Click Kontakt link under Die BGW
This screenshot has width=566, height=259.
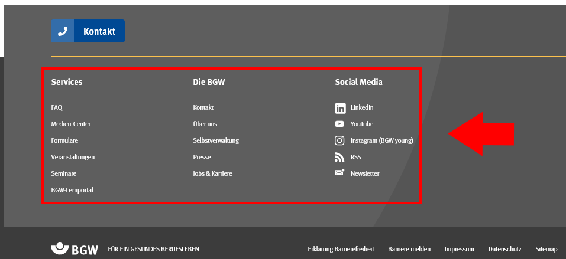(203, 107)
